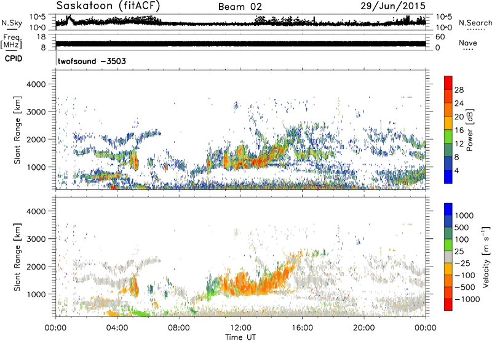The image size is (492, 341).
Task: Select 'twofsound -3503' CPID text
Action: coord(92,61)
